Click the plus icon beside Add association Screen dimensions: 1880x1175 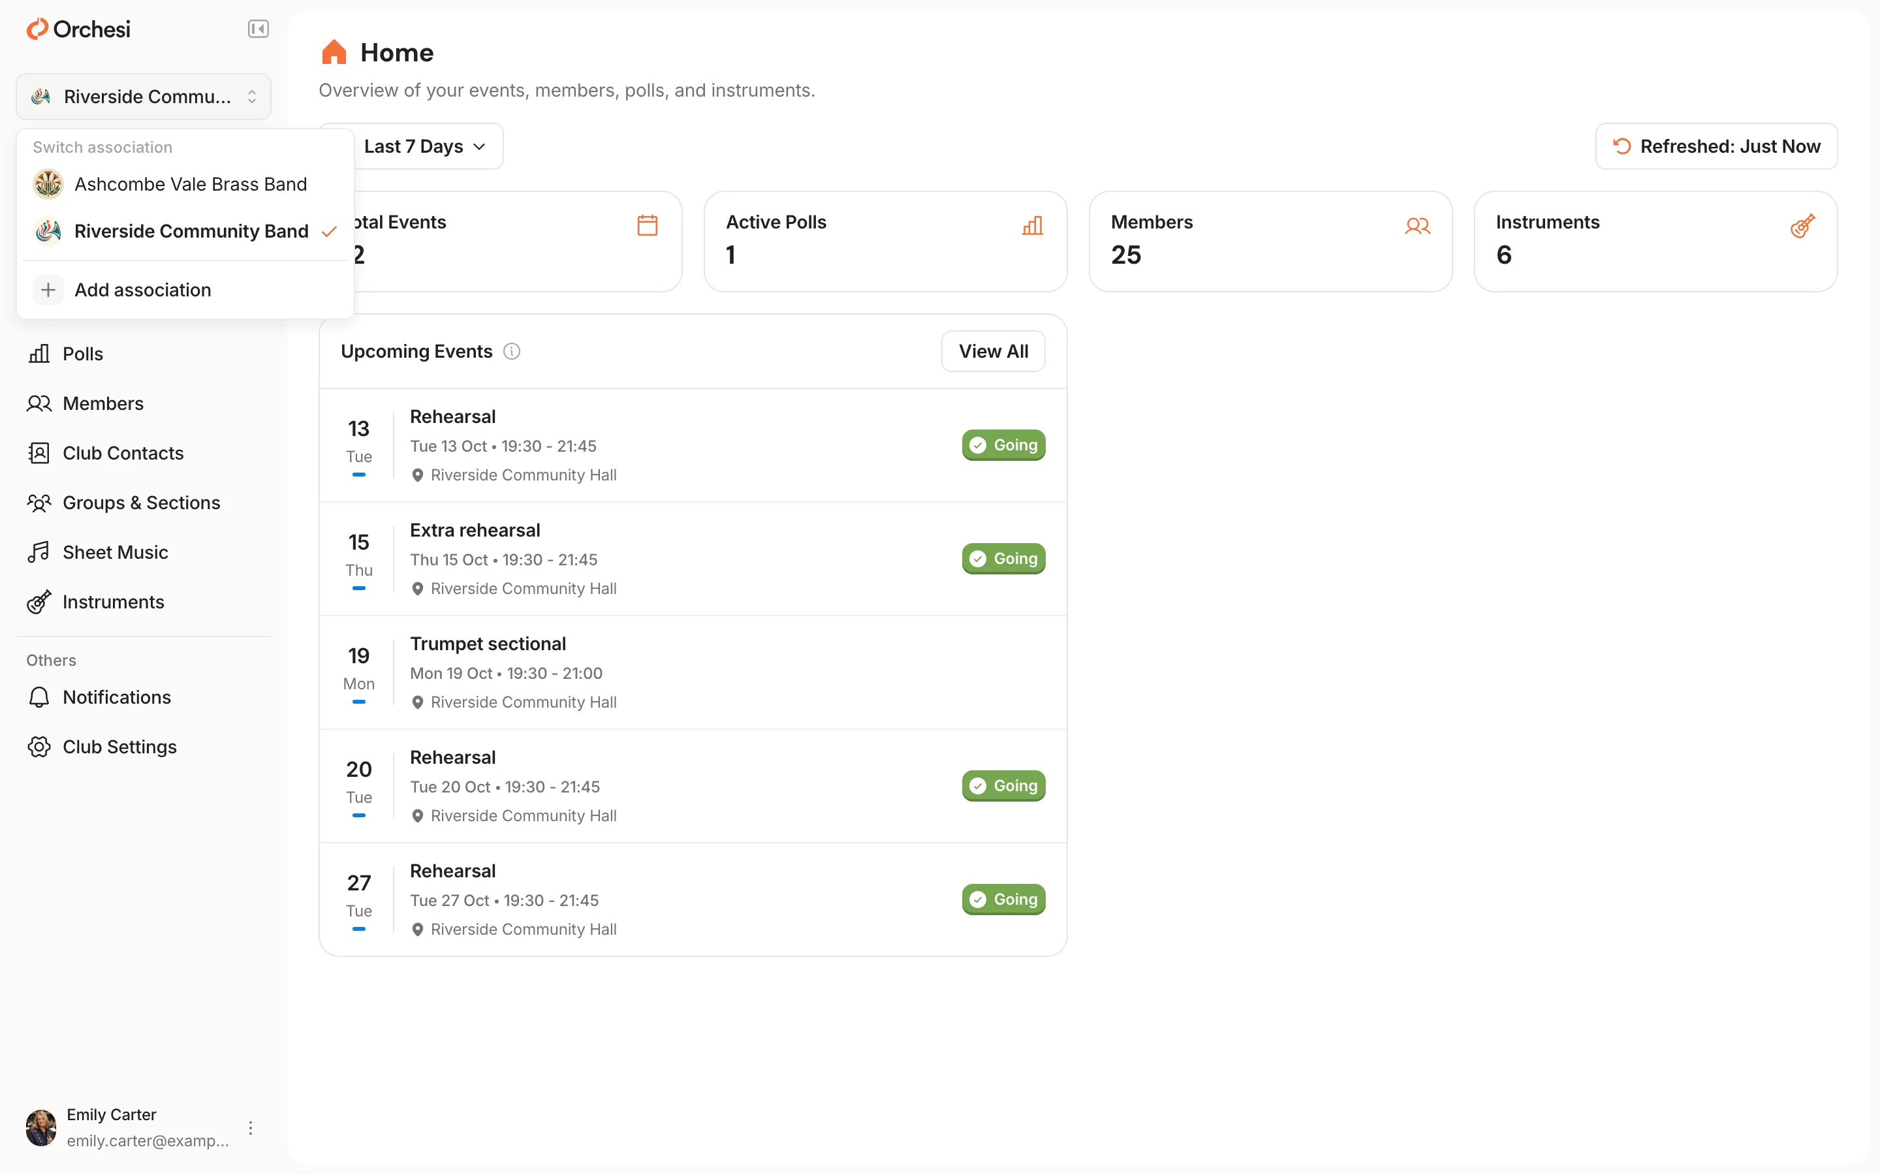coord(48,290)
